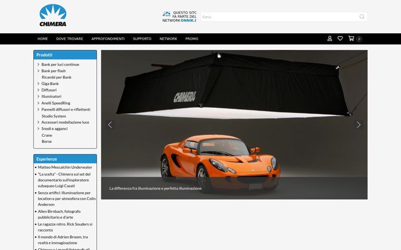This screenshot has height=250, width=401.
Task: Open Senza artifici Colin Anderson article
Action: coord(67,199)
